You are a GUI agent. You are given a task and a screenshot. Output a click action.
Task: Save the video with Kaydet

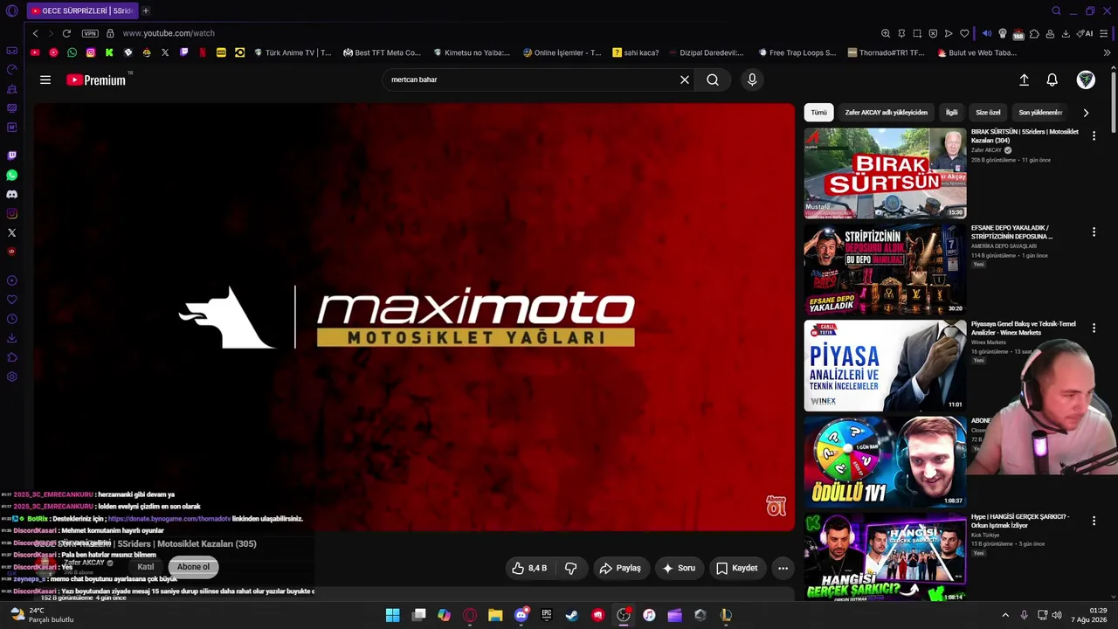point(736,568)
